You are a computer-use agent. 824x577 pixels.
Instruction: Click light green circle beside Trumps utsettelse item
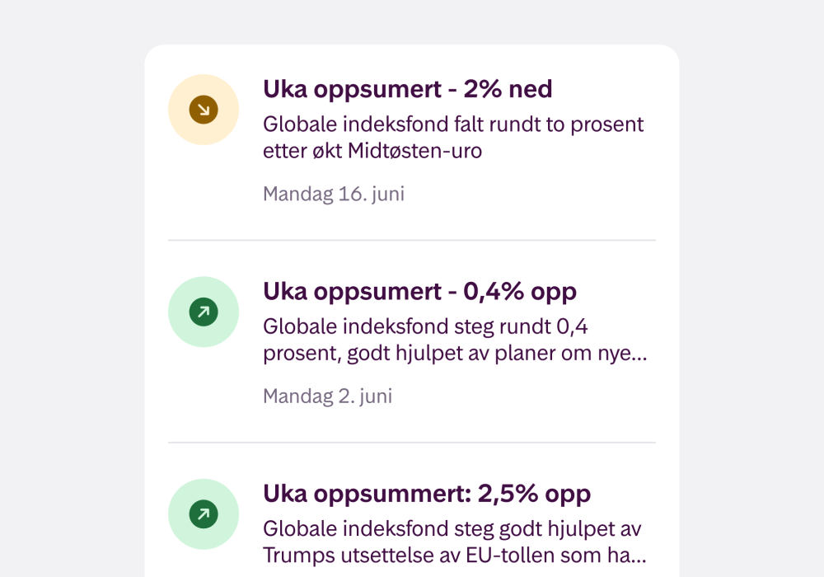pyautogui.click(x=204, y=514)
